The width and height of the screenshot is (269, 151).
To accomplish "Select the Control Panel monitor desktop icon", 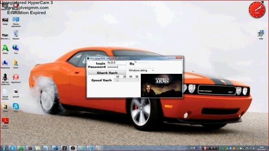I will 16,22.
